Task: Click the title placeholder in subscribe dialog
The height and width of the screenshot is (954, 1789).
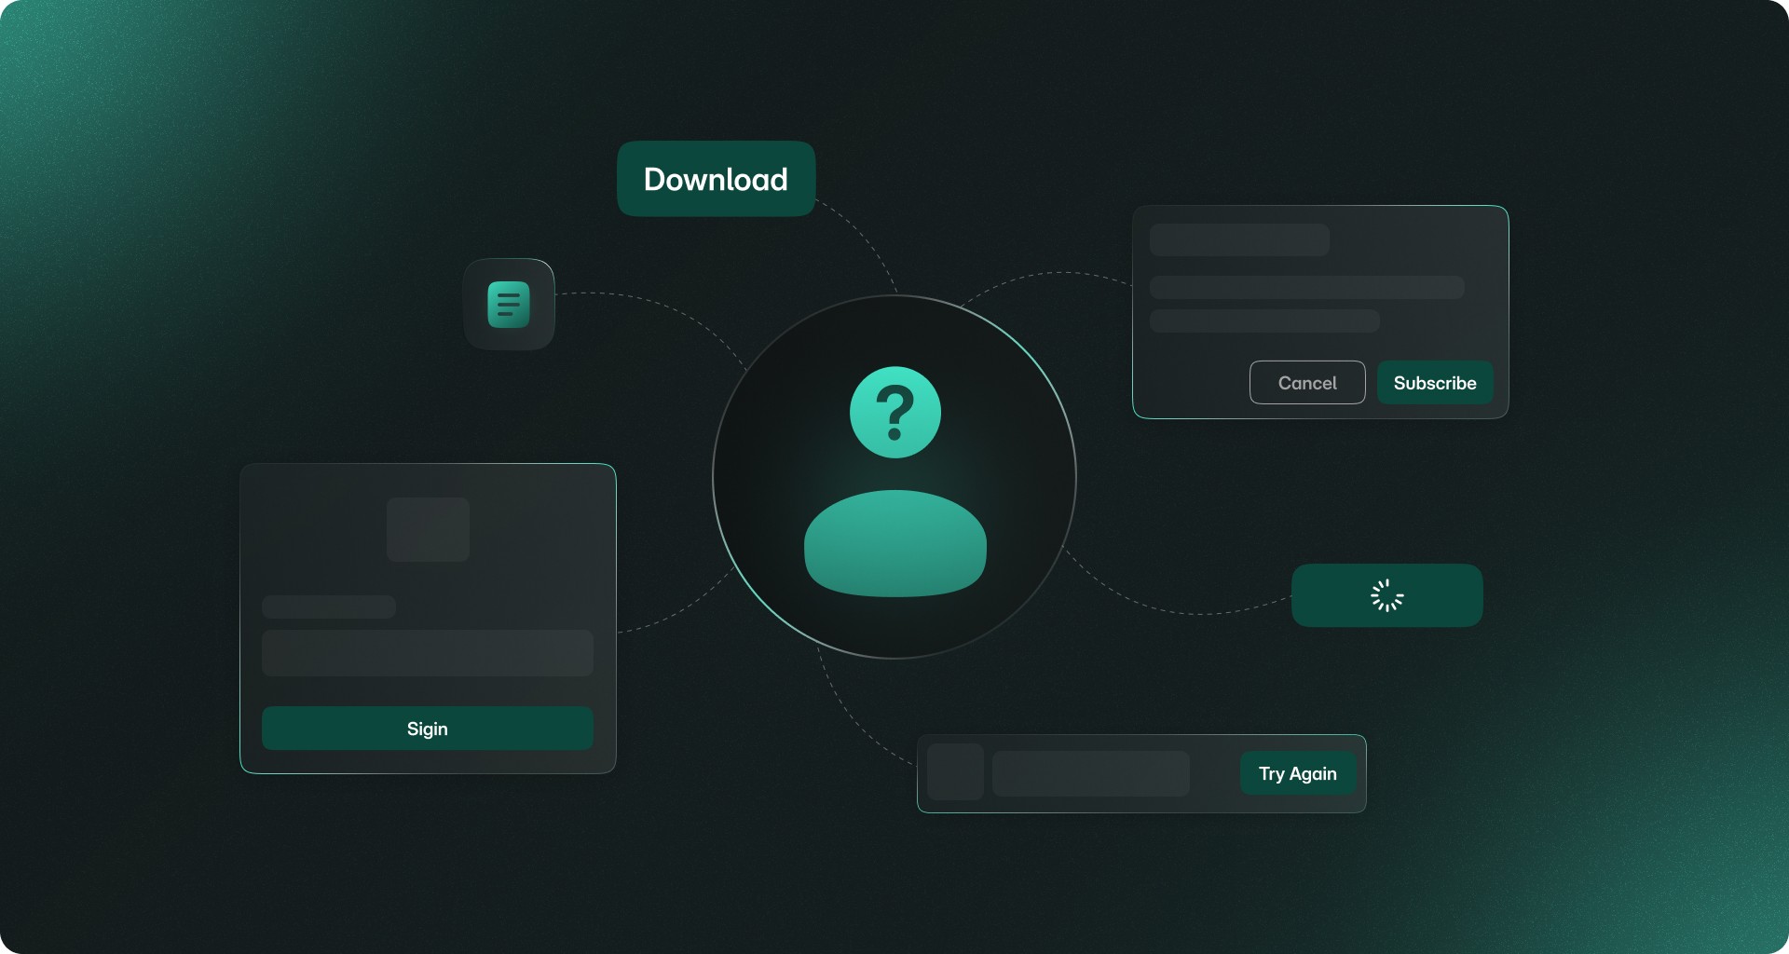Action: tap(1239, 239)
